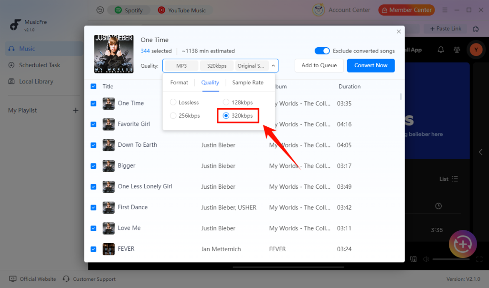Switch to the YouTube Music source

(182, 10)
